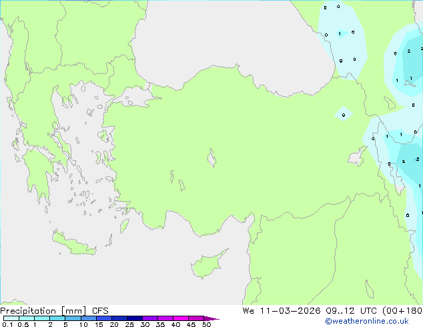
Task: Select the 0.1–0.5 mm palest legend swatch
Action: [x=11, y=318]
